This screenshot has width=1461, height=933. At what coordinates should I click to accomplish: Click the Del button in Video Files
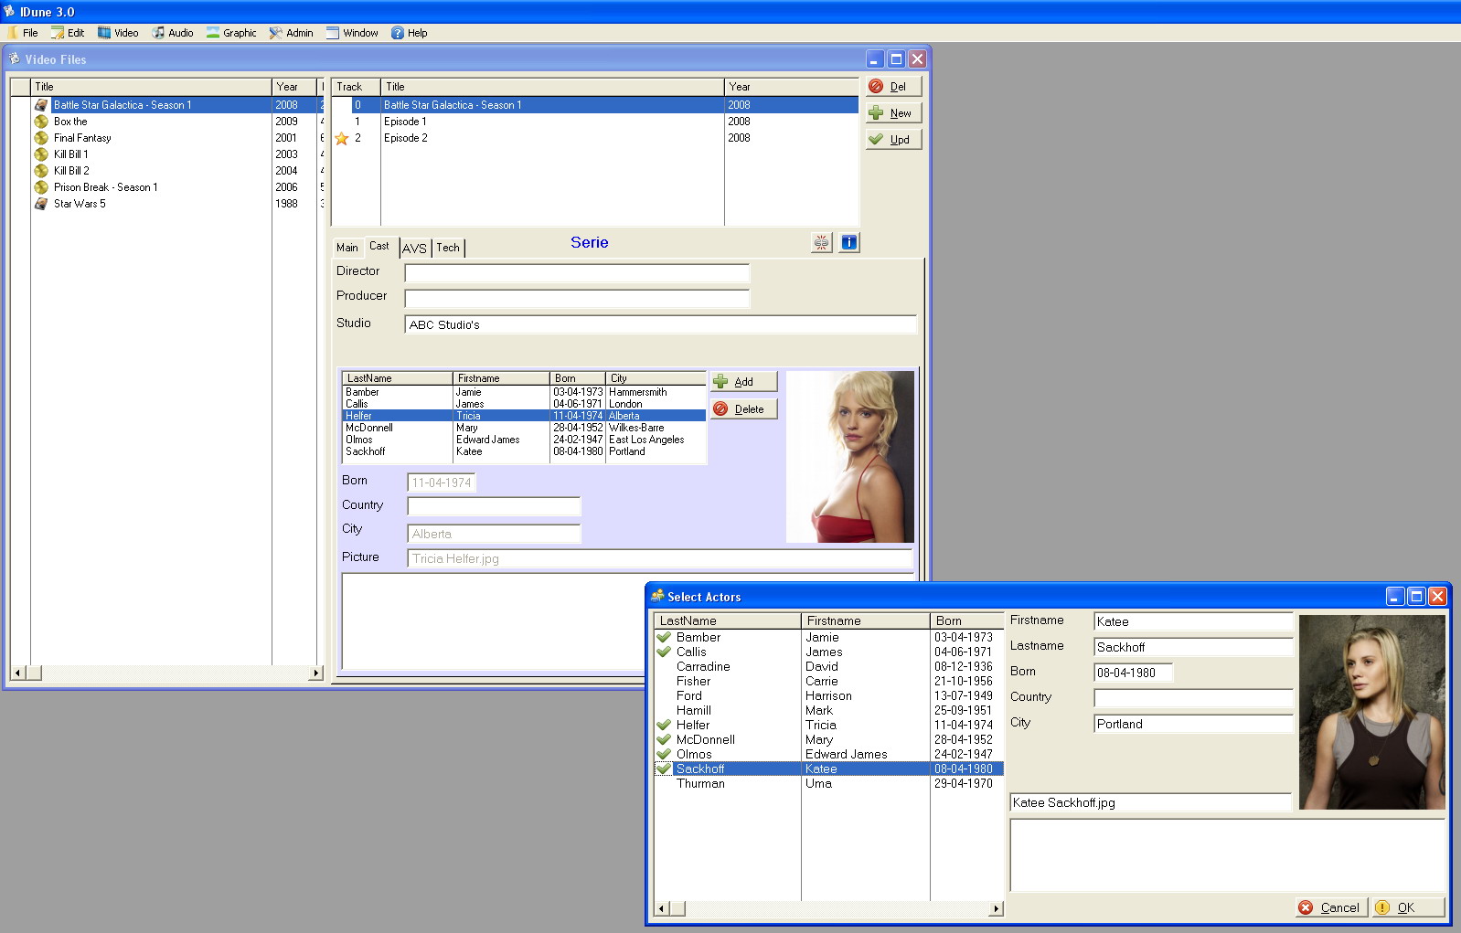[x=894, y=87]
